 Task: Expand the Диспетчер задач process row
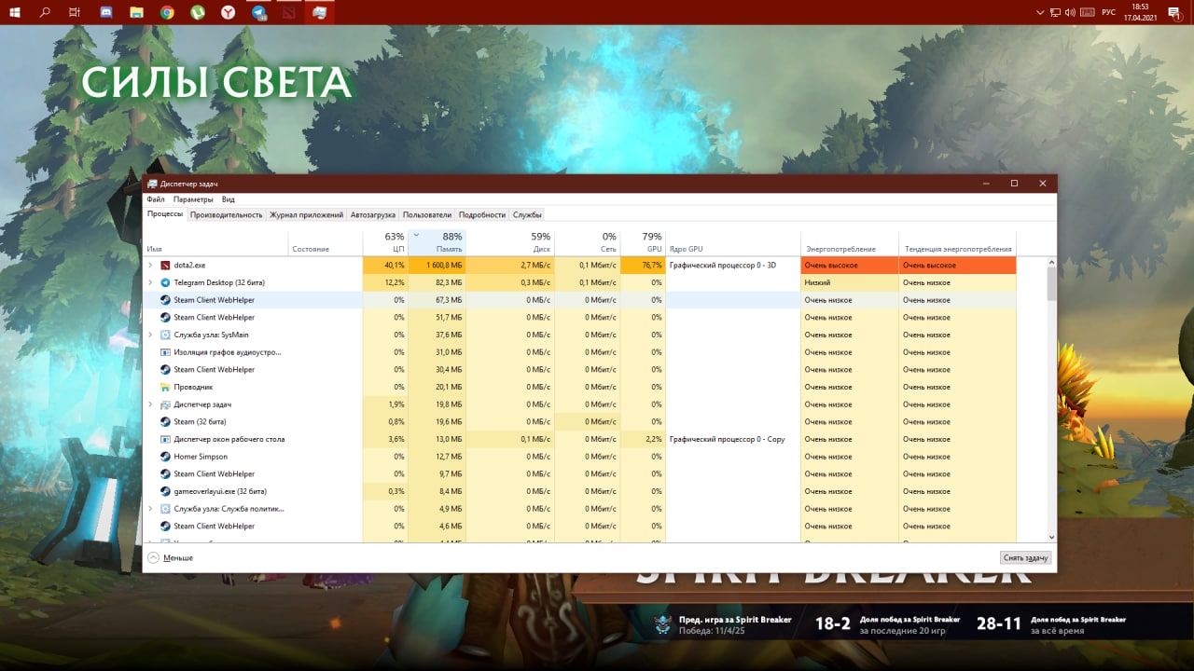pos(150,404)
